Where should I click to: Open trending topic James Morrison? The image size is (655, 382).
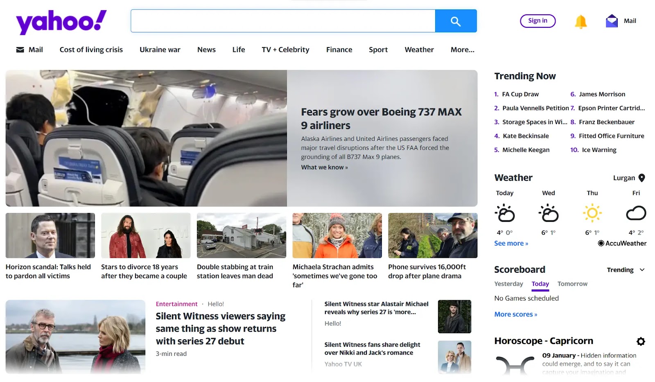pyautogui.click(x=602, y=94)
